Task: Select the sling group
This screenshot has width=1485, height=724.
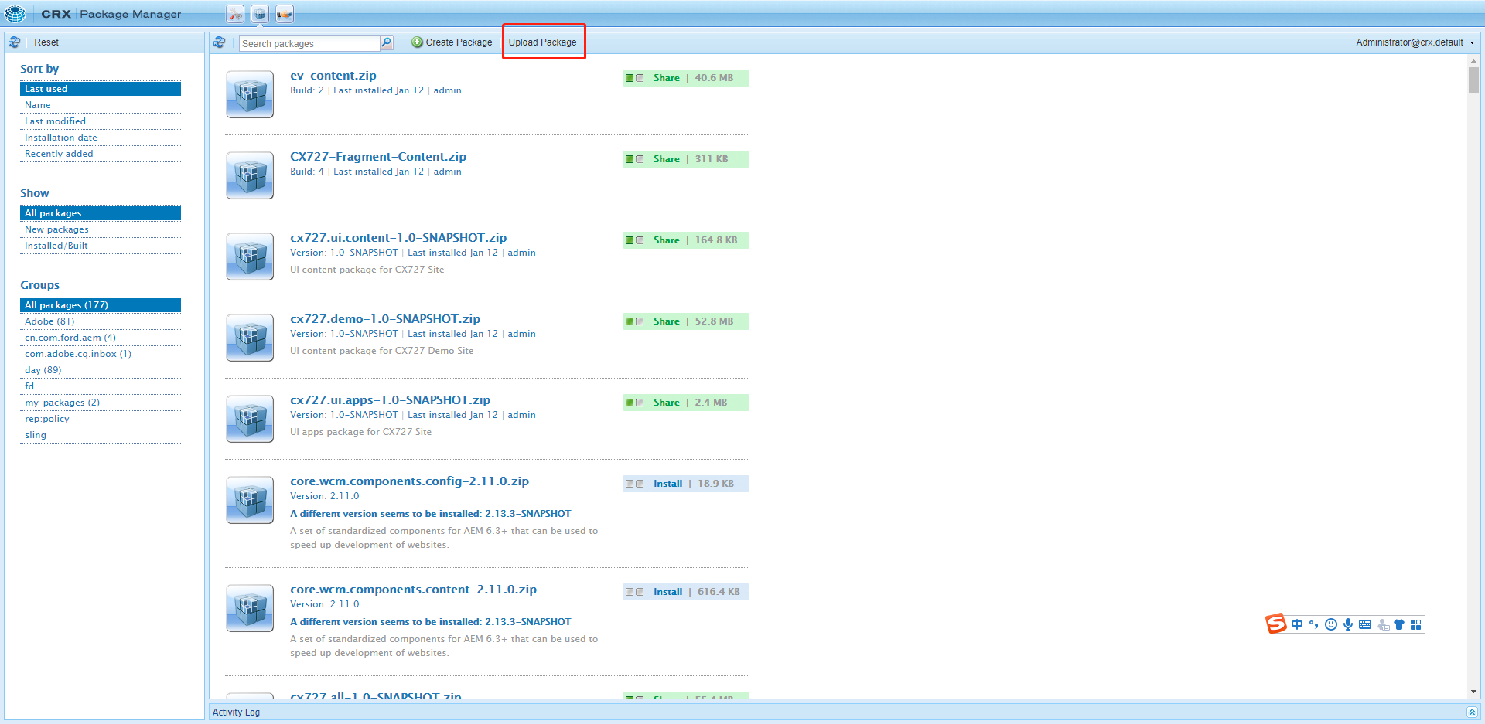Action: tap(101, 435)
